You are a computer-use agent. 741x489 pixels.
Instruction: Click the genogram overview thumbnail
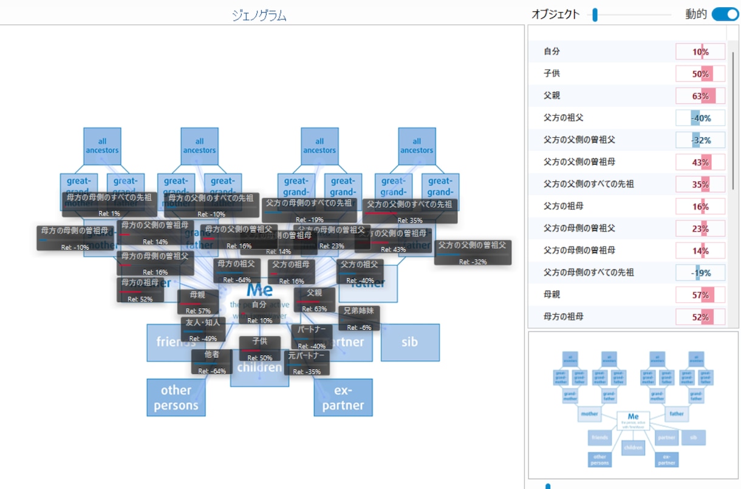click(x=633, y=405)
